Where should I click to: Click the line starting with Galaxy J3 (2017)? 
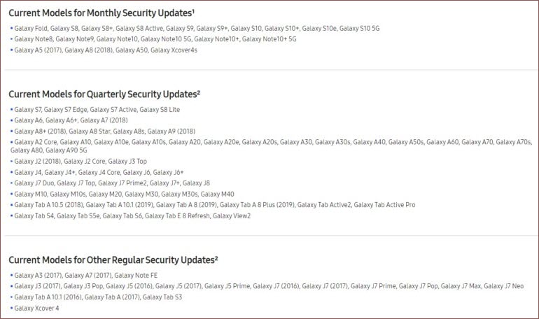268,286
